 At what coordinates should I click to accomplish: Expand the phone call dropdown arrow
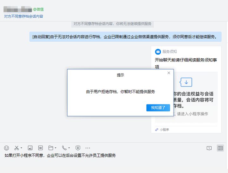click(69, 148)
